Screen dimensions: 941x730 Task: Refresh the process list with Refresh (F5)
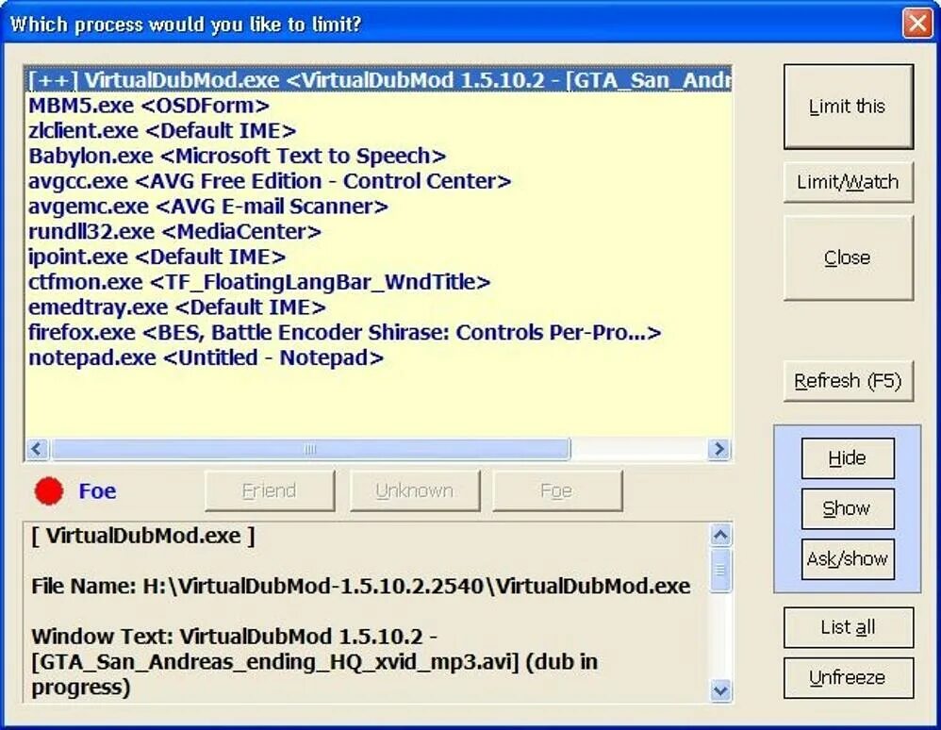point(848,381)
